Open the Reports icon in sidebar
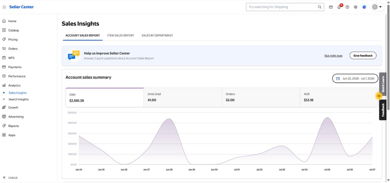The image size is (390, 183). pyautogui.click(x=4, y=126)
